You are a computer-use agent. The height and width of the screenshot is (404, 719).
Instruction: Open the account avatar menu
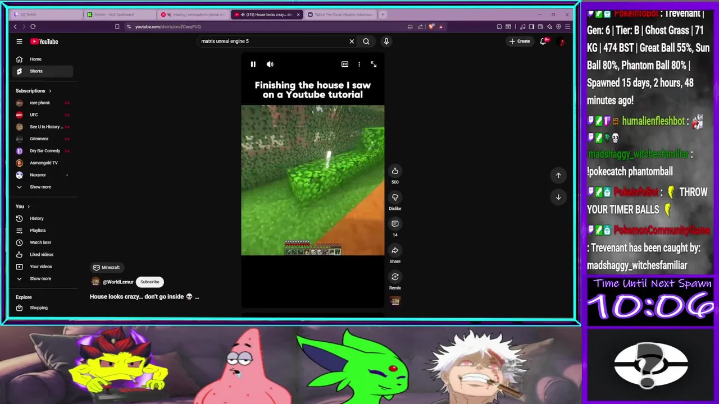coord(561,41)
